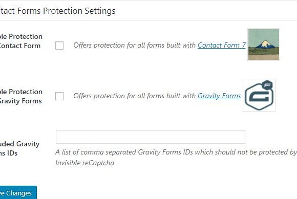Click the Protection for Gravity Forms label
The width and height of the screenshot is (297, 199).
21,96
